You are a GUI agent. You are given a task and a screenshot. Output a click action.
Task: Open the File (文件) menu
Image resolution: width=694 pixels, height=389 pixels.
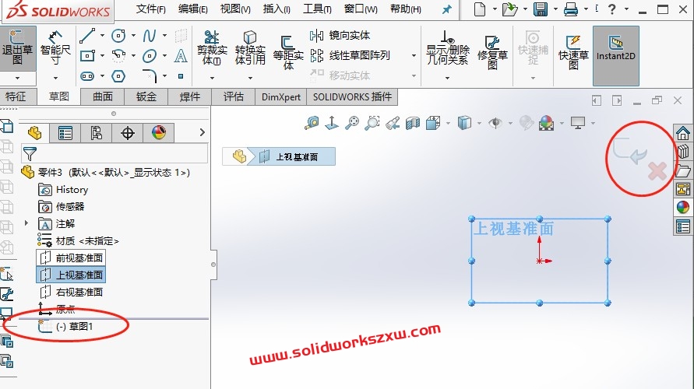point(150,9)
